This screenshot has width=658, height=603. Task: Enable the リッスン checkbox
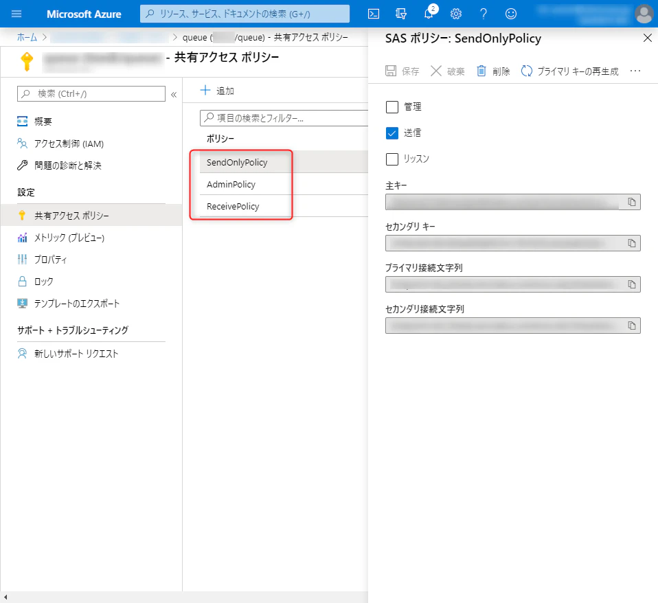tap(392, 159)
